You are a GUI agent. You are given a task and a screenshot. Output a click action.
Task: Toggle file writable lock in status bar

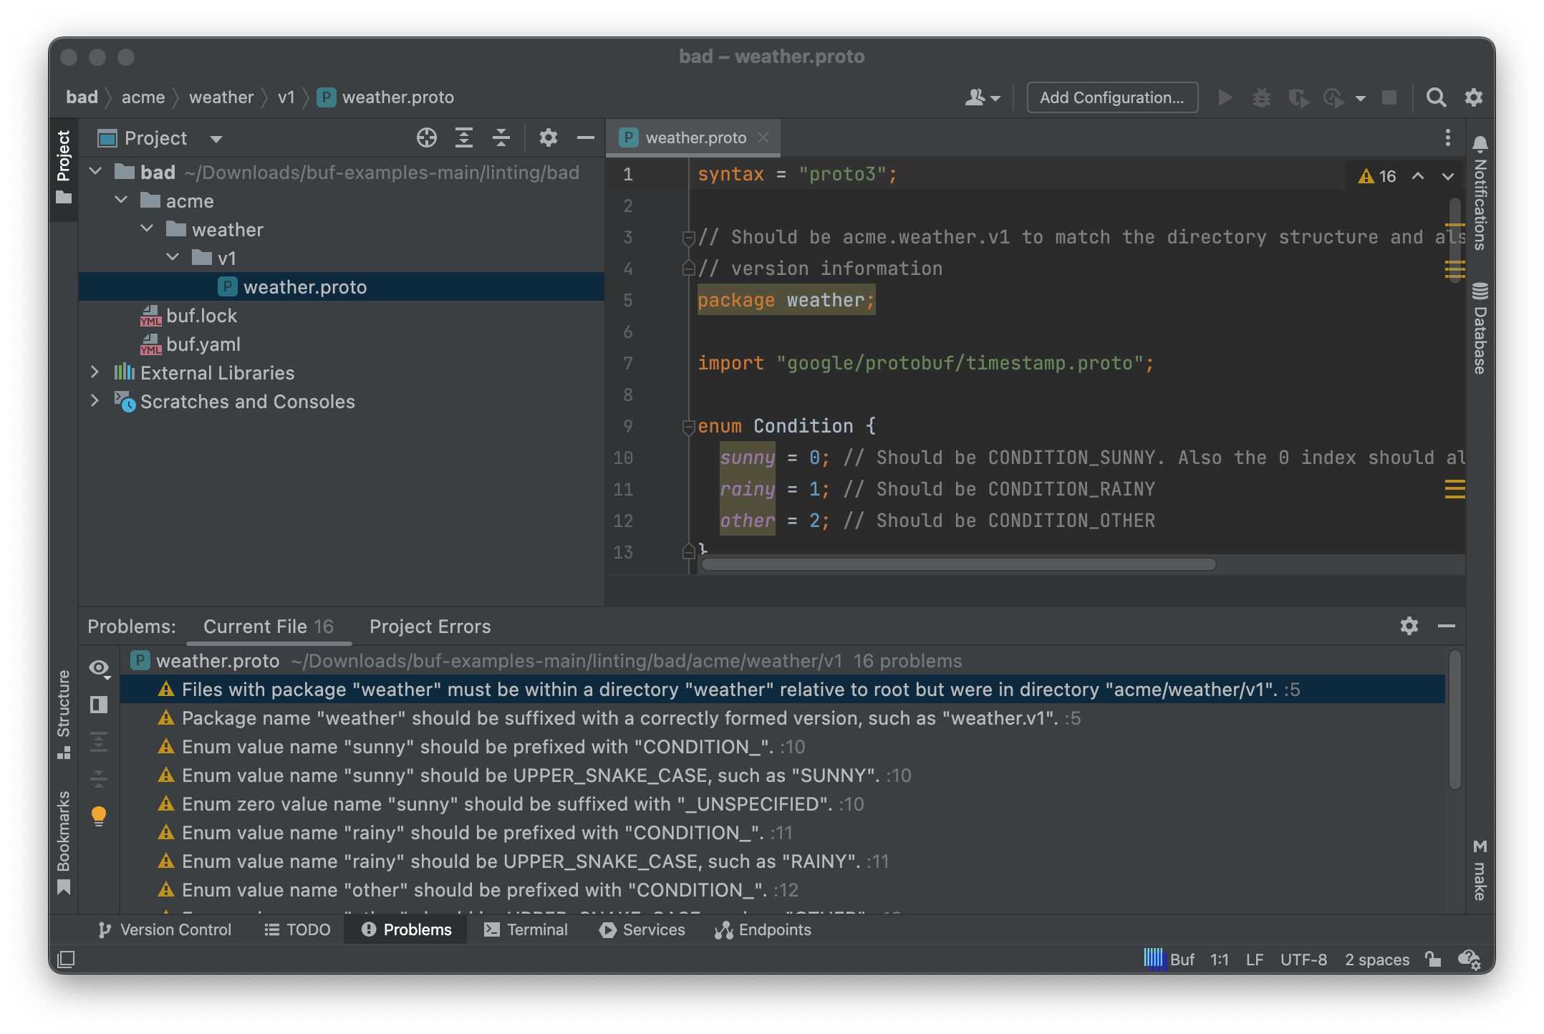coord(1431,960)
